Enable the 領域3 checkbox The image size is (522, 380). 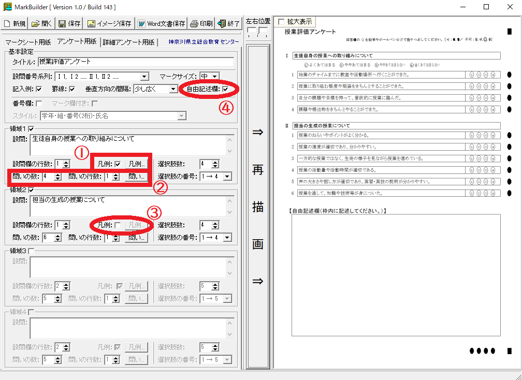[x=31, y=251]
